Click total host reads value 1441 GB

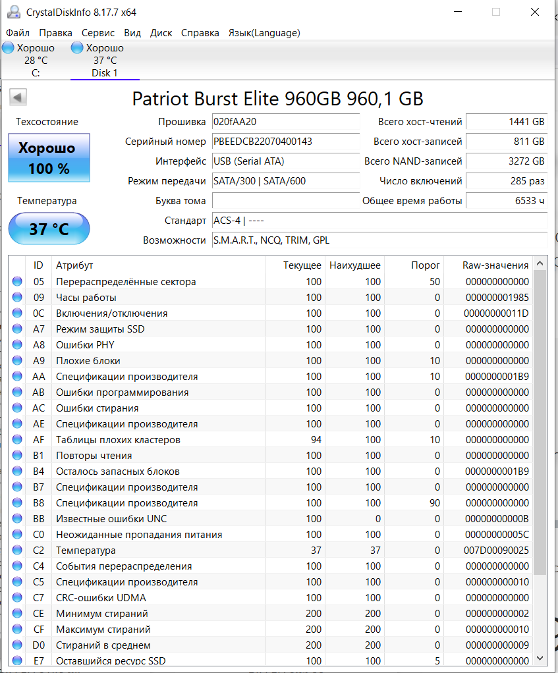507,122
